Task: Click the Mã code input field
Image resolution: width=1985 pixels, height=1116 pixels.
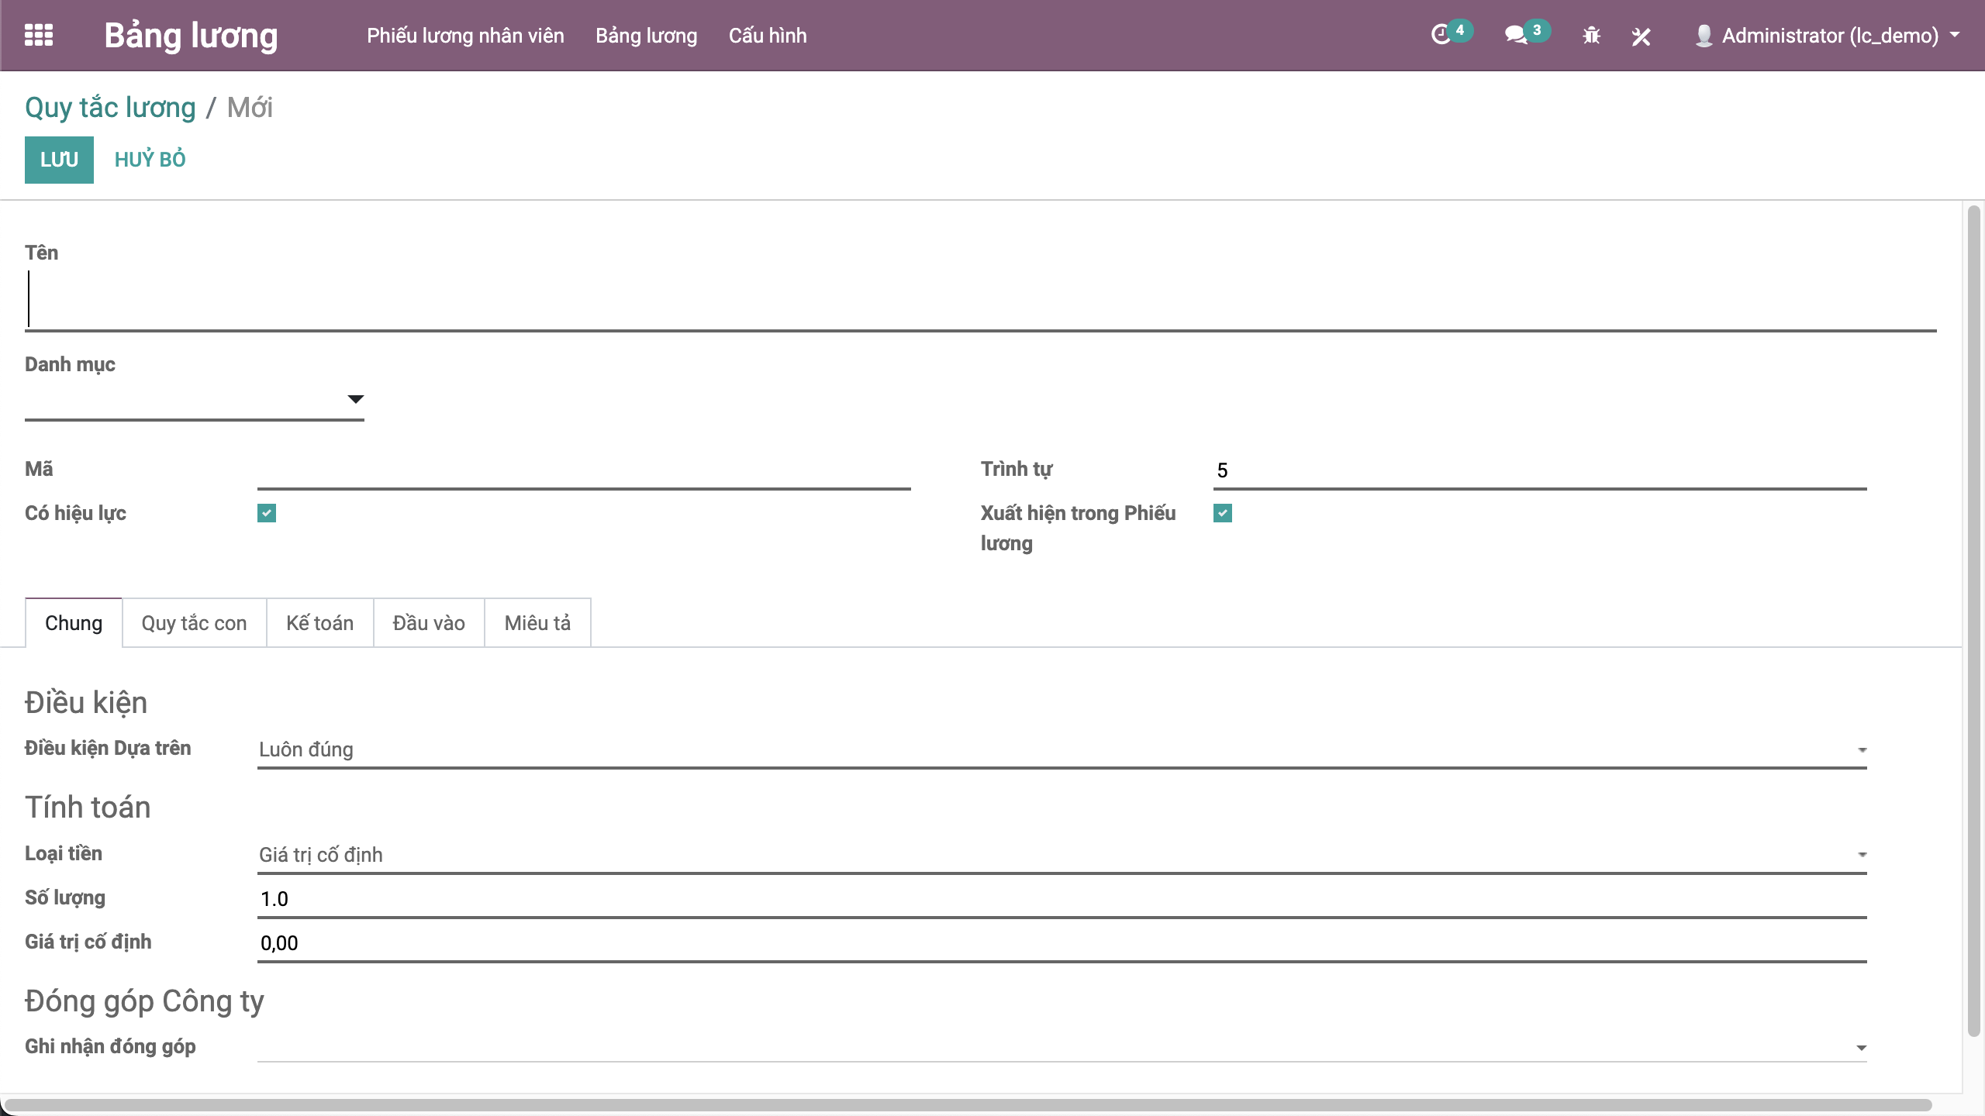Action: [583, 471]
